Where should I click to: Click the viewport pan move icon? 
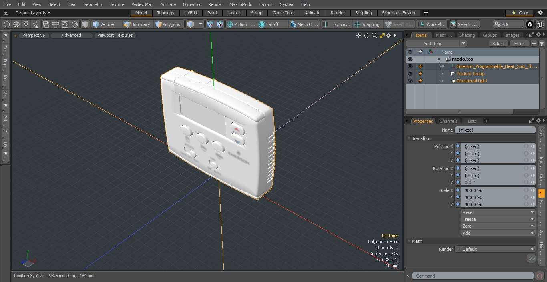point(358,36)
